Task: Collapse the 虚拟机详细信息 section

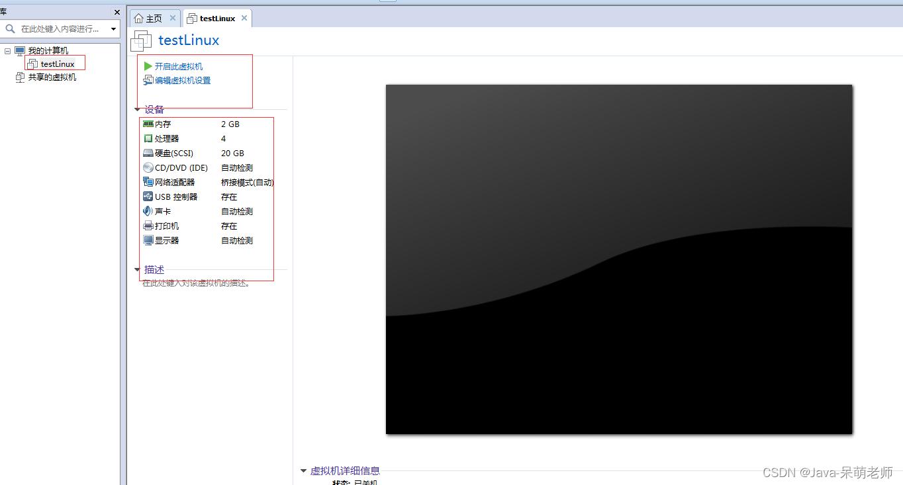Action: [x=303, y=470]
